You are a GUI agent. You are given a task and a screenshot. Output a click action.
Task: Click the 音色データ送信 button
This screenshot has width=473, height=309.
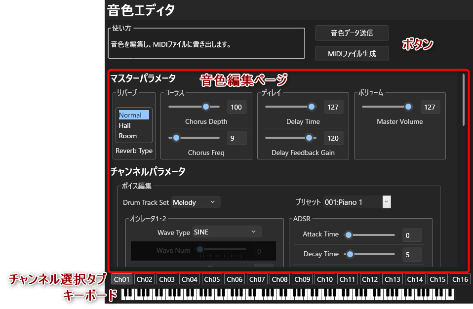(x=352, y=33)
